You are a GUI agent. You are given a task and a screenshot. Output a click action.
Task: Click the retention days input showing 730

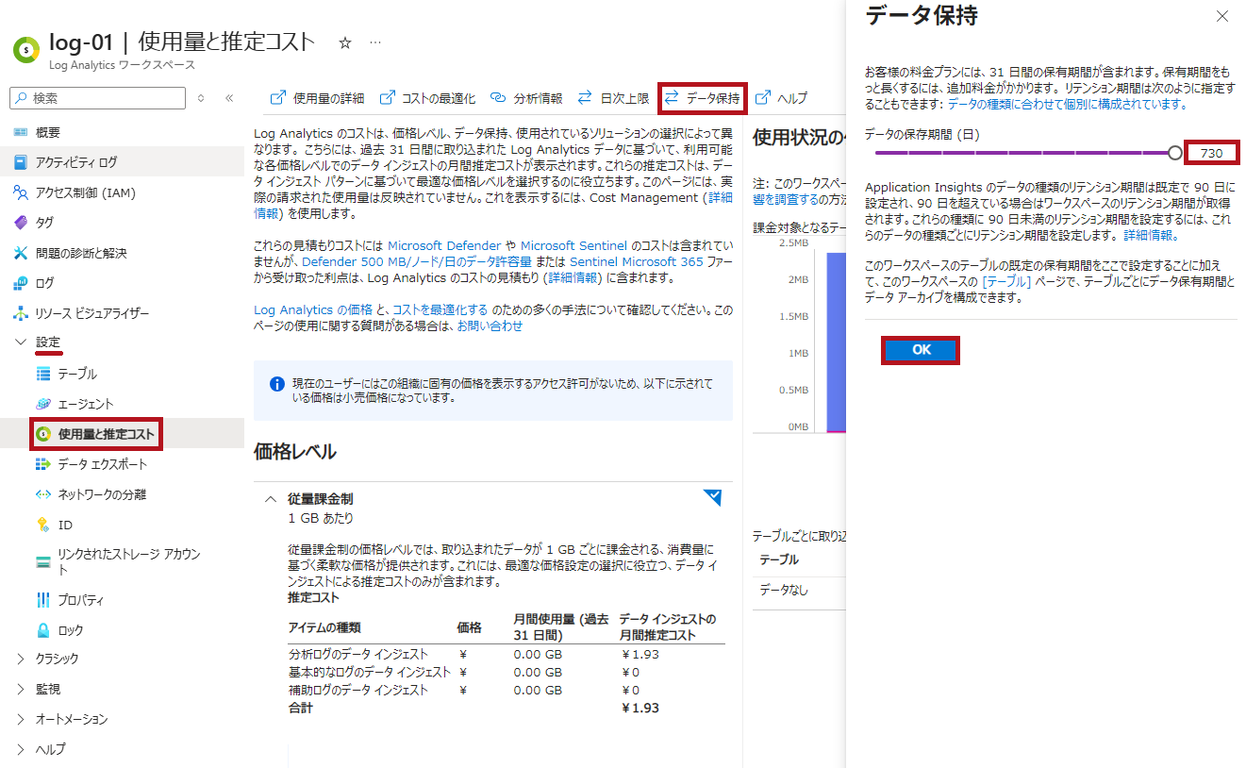pyautogui.click(x=1211, y=153)
